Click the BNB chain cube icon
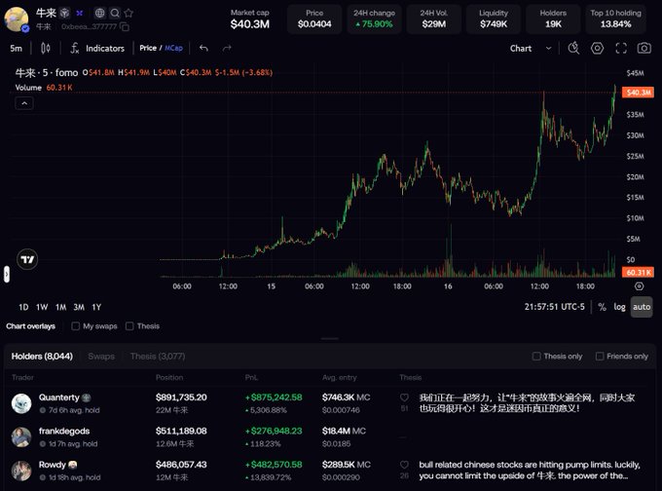Viewport: 662px width, 491px height. 64,13
